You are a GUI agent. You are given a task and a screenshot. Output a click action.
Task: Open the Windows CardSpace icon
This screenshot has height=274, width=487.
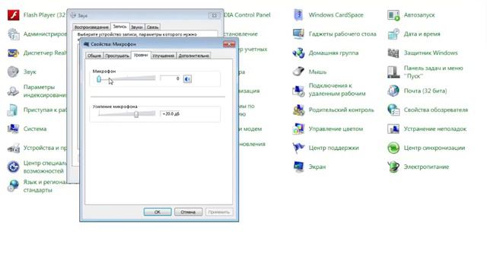(298, 15)
